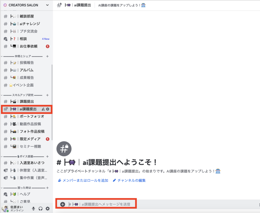260x213 pixels.
Task: Go to the aiチャレンジ channel
Action: pyautogui.click(x=26, y=24)
